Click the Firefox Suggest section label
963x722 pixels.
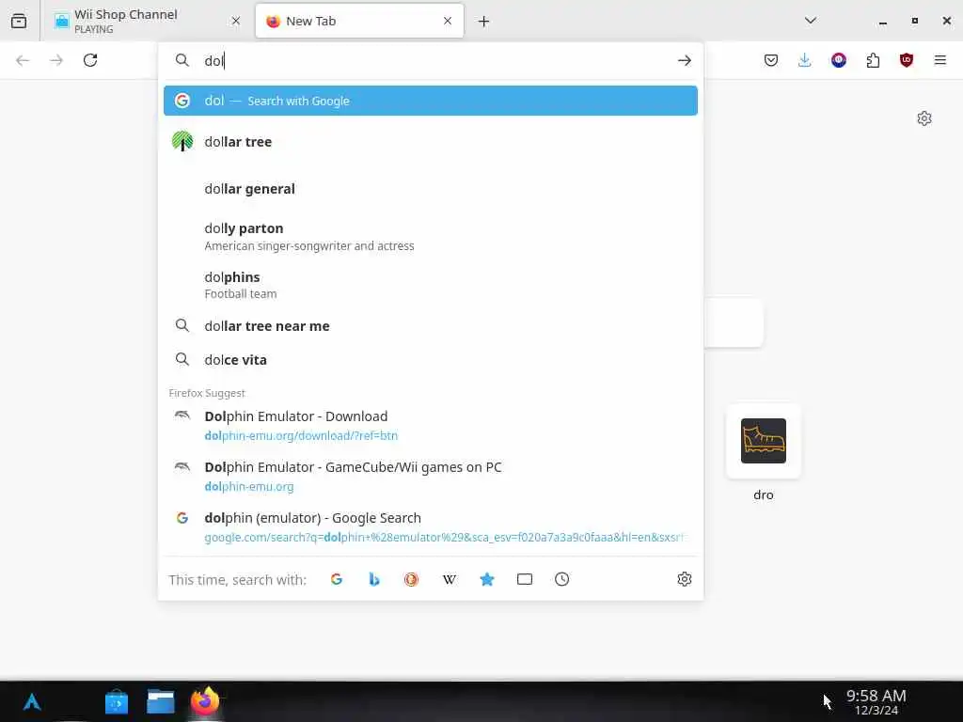(207, 393)
